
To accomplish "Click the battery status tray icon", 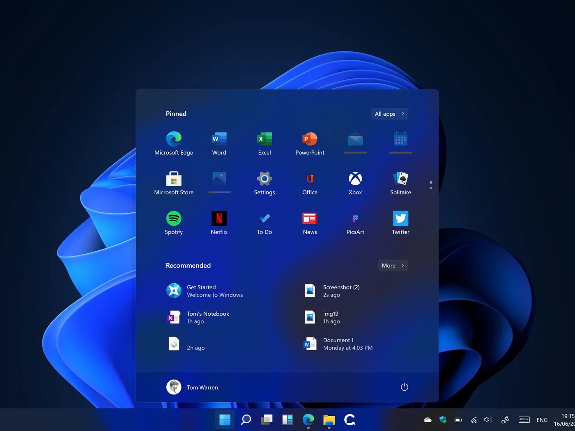I will click(x=458, y=420).
